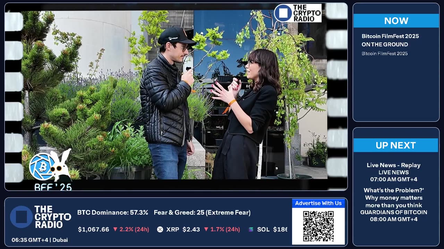Image resolution: width=444 pixels, height=249 pixels.
Task: Click the '$1,067.66' price in ticker
Action: (x=94, y=230)
